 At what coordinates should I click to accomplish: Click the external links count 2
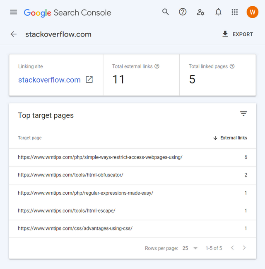[246, 175]
